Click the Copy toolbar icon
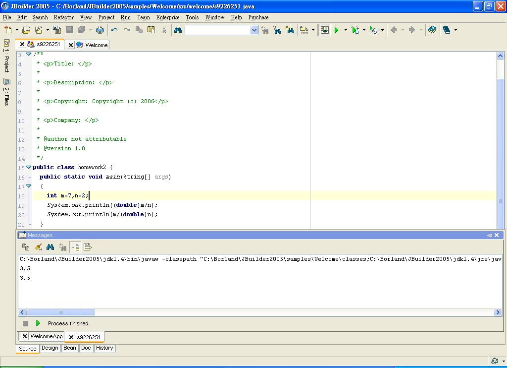The width and height of the screenshot is (507, 368). point(139,30)
